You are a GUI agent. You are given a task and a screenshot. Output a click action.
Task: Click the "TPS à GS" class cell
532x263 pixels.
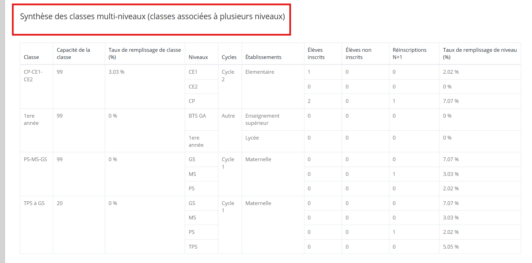pyautogui.click(x=34, y=203)
